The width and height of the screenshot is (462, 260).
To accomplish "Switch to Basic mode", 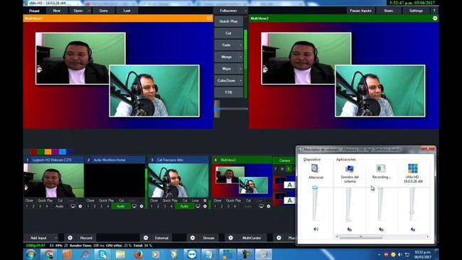I will coord(389,11).
